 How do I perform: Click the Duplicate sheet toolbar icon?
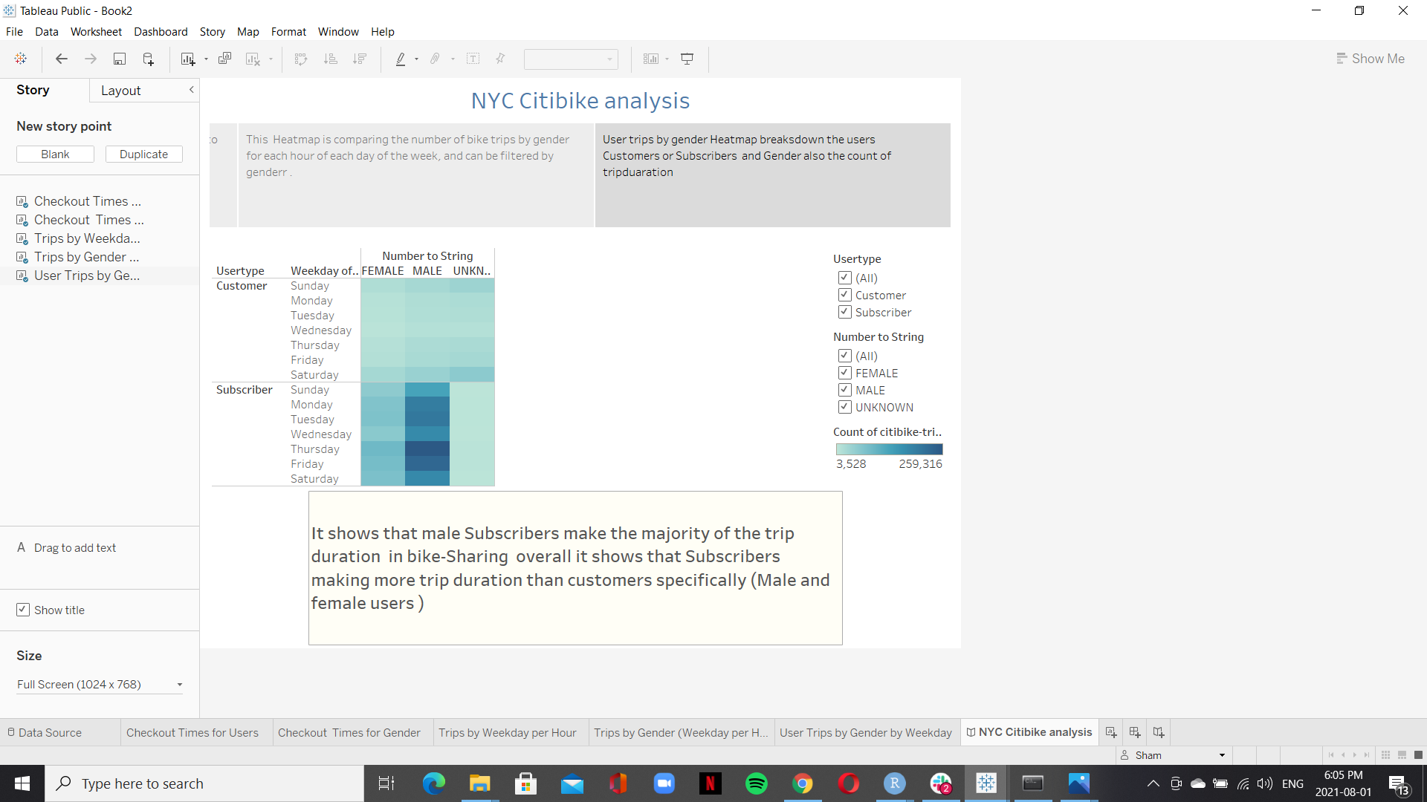[x=224, y=59]
